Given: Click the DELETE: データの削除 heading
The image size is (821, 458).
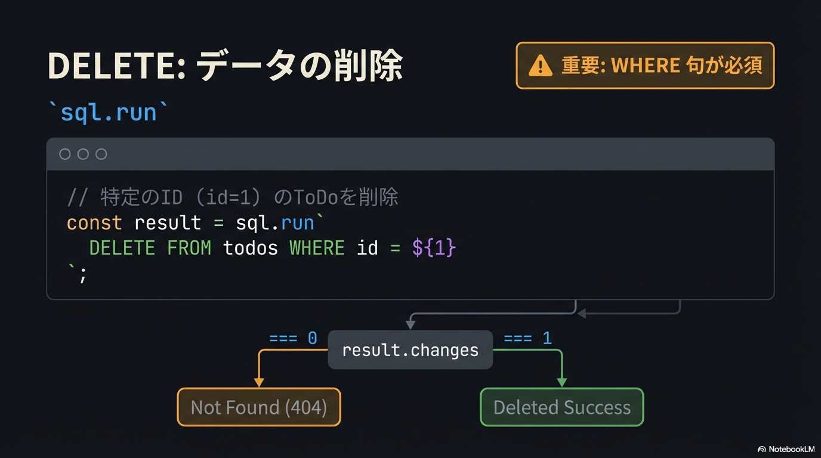Looking at the screenshot, I should [x=225, y=66].
